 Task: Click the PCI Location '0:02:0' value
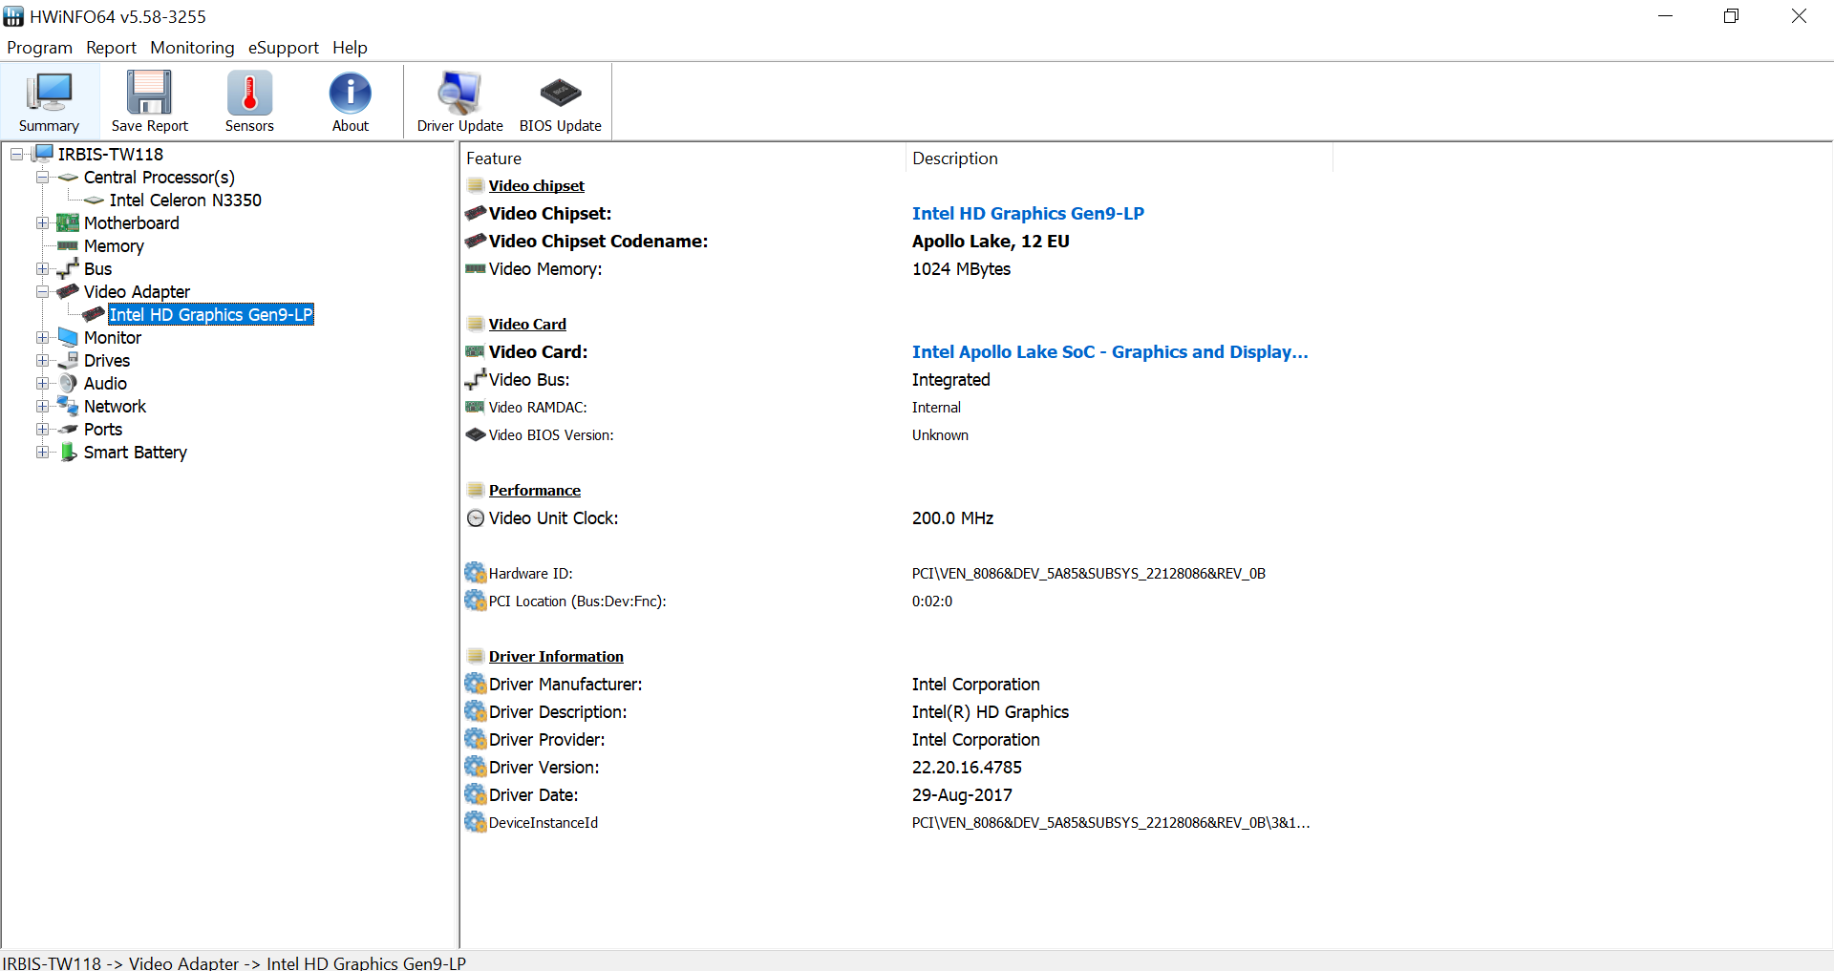pos(932,602)
